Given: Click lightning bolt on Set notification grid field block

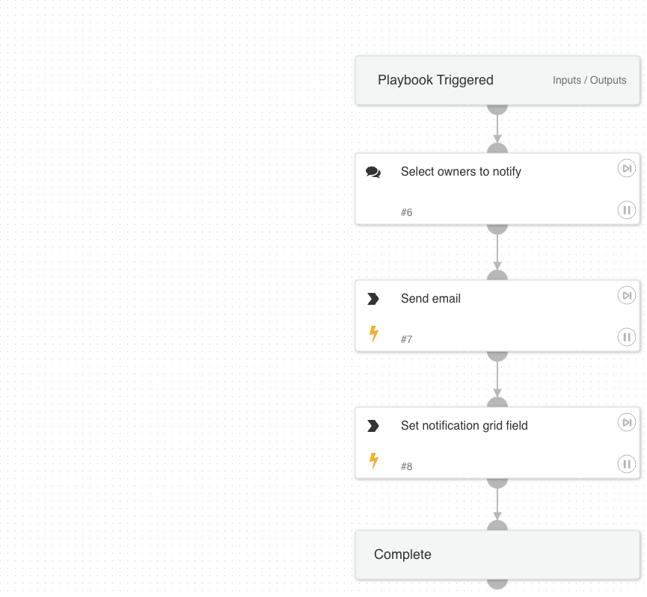Looking at the screenshot, I should pyautogui.click(x=373, y=462).
